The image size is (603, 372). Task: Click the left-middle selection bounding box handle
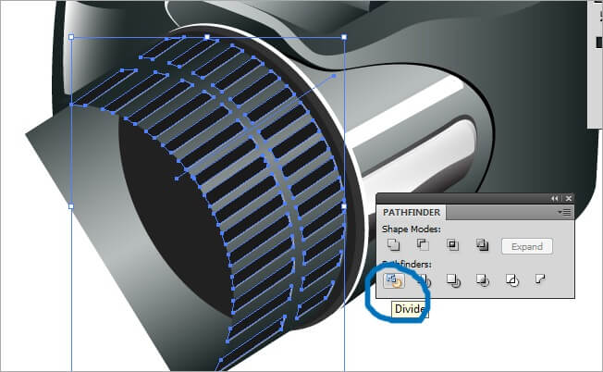pos(72,205)
